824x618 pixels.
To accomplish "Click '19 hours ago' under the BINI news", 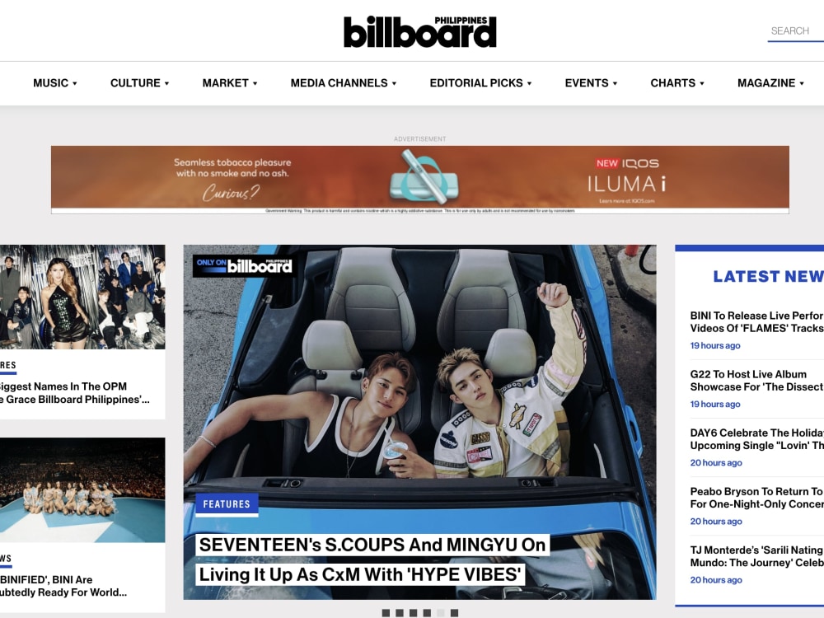I will point(715,346).
